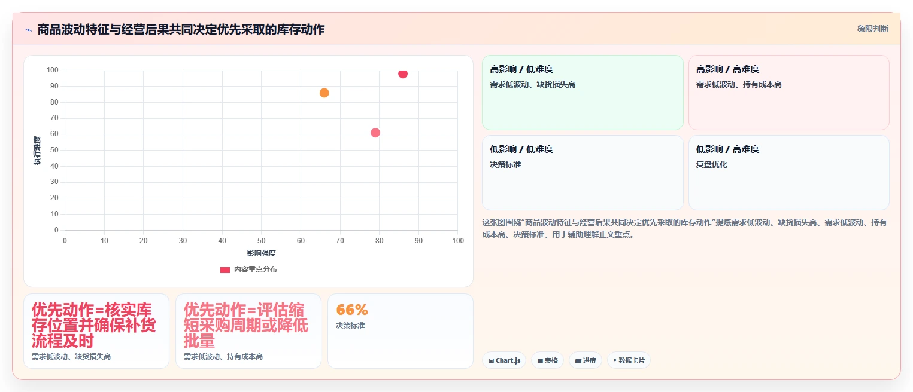Viewport: 913px width, 392px height.
Task: Open the 低影响 / 低难度 quadrant card
Action: (x=583, y=173)
